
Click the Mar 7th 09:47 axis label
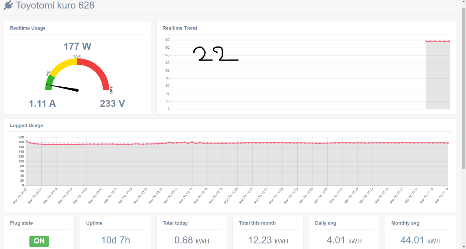[20, 195]
